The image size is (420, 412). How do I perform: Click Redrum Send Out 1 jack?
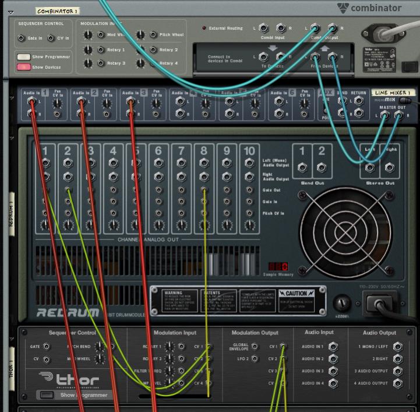click(302, 167)
